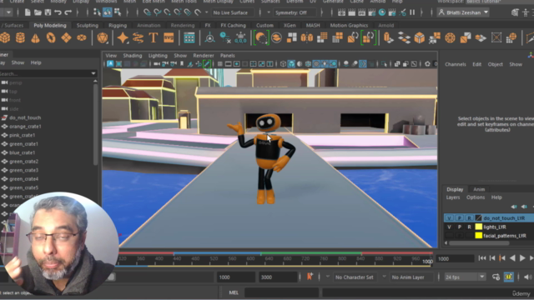Open Options menu in layer editor

[476, 197]
